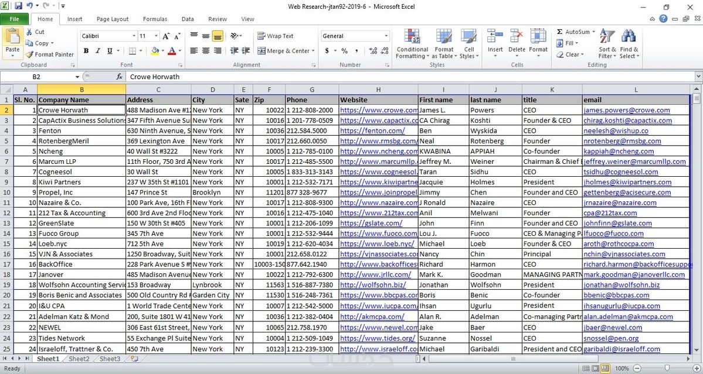Apply Percent Style format
This screenshot has width=703, height=374.
[x=344, y=51]
